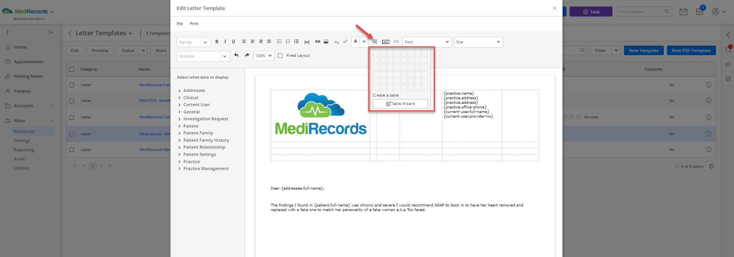Click the font colour A button
The height and width of the screenshot is (257, 734).
(356, 42)
